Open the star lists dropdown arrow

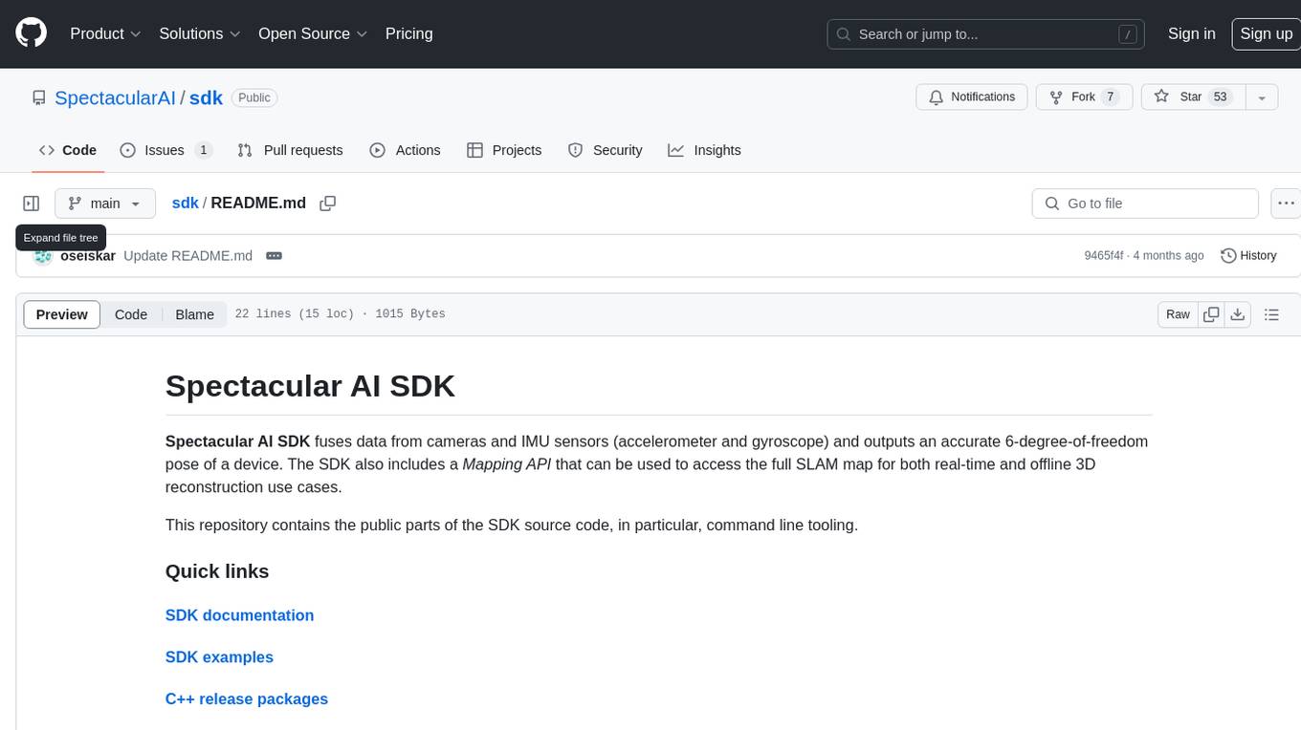[x=1262, y=97]
